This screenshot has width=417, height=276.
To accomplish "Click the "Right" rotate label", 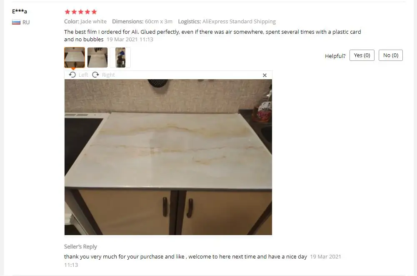I will coord(108,75).
